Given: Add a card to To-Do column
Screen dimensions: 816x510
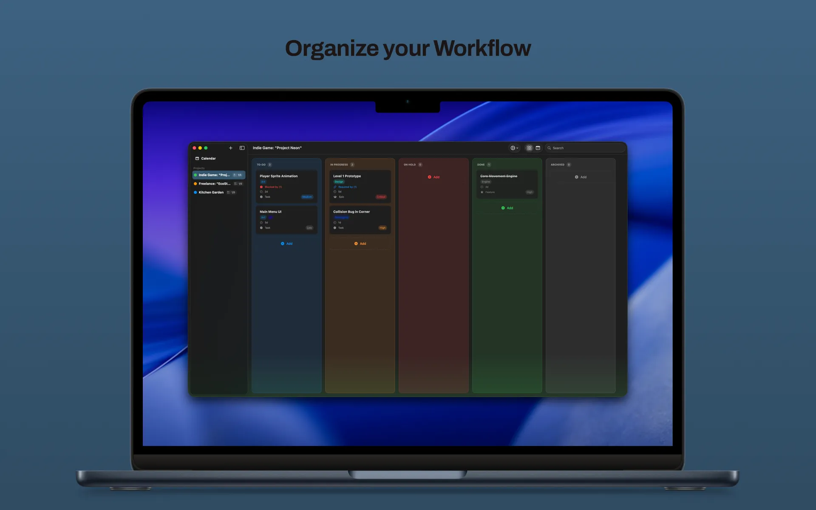Looking at the screenshot, I should [286, 244].
